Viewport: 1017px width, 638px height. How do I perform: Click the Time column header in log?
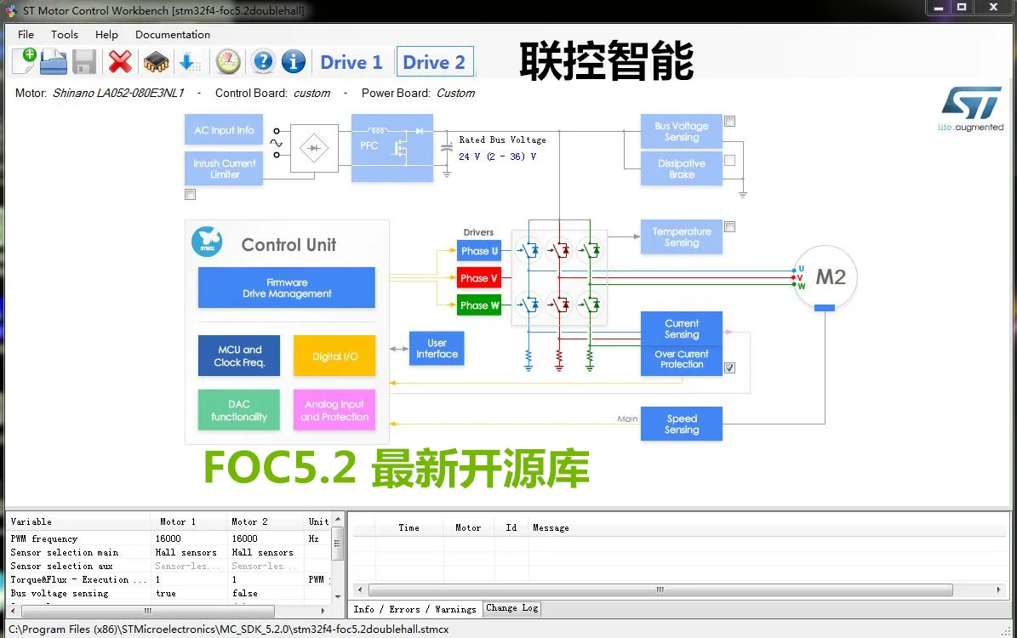pyautogui.click(x=409, y=527)
